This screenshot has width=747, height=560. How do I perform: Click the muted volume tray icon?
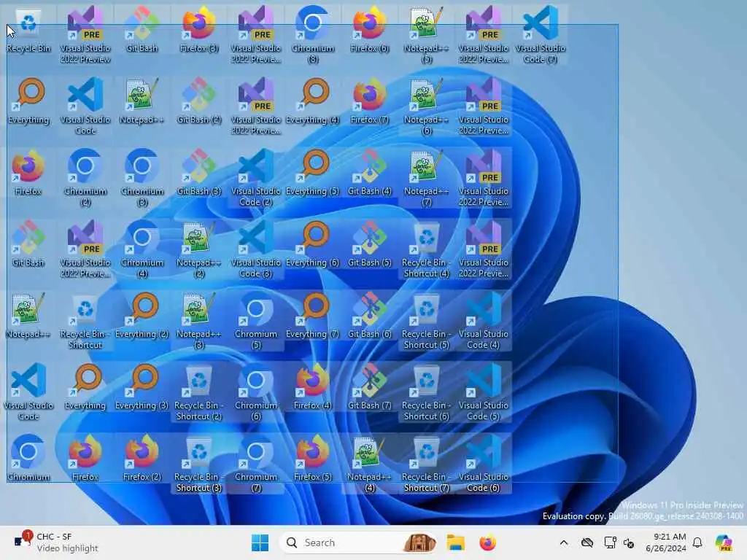pos(629,542)
